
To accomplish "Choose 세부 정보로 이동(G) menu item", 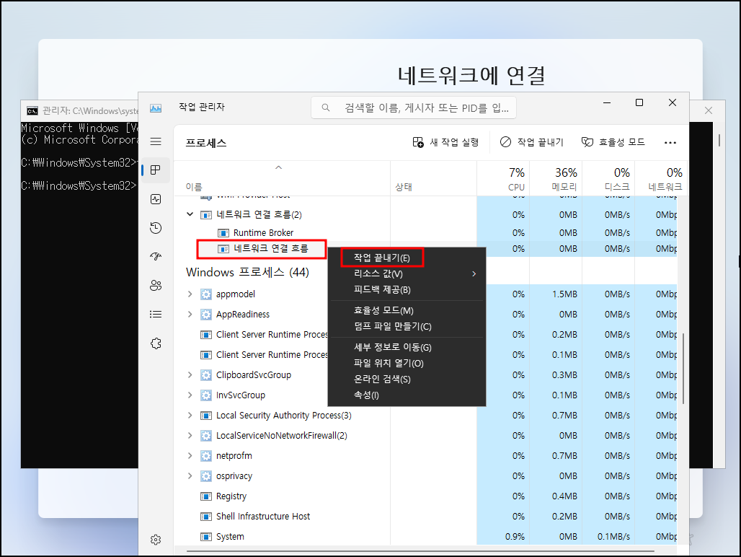I will click(x=407, y=348).
